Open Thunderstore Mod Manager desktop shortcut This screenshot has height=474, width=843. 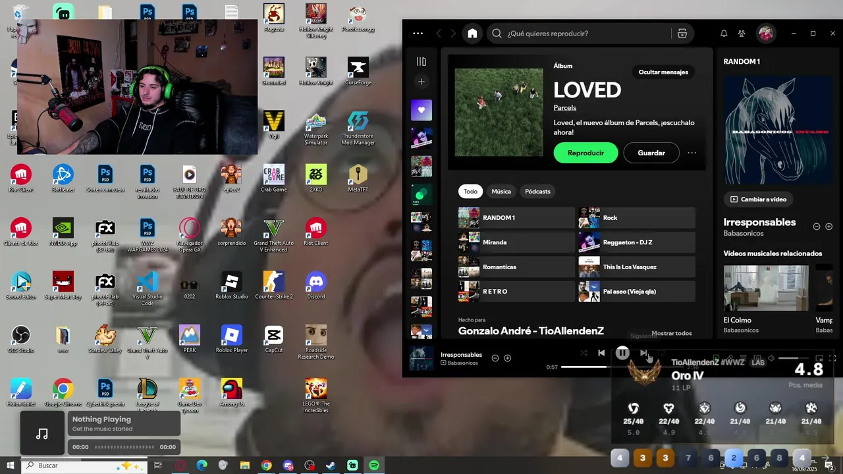coord(358,128)
